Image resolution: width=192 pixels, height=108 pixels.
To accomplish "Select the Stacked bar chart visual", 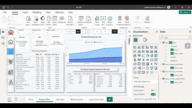I will (135, 47).
